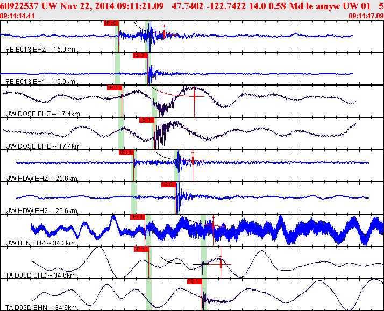Click the 'PB B013 EH1 -- 15.0km' channel label
This screenshot has height=311, width=384.
[x=40, y=82]
